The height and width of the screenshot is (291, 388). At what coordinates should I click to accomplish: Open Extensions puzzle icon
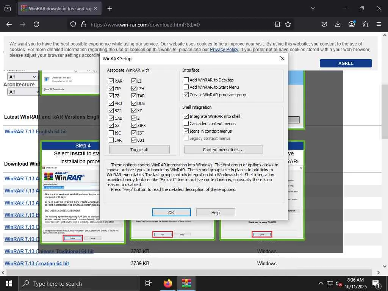point(365,24)
